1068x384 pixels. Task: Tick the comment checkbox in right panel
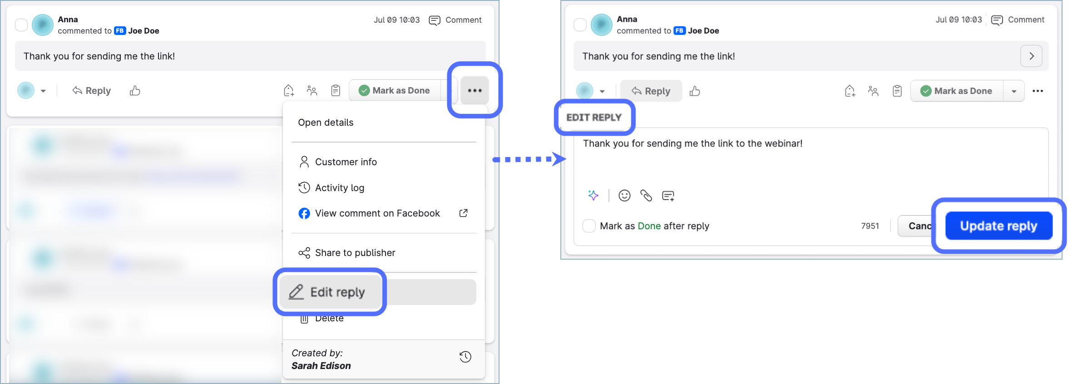point(580,25)
